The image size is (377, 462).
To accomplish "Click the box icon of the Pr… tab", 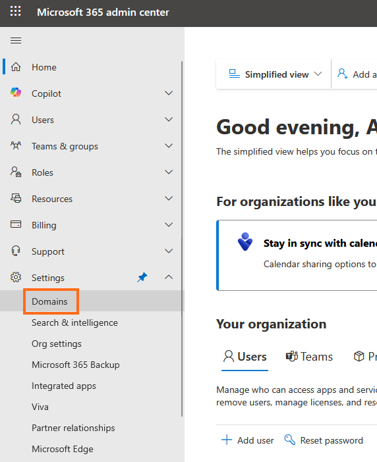I will tap(359, 356).
